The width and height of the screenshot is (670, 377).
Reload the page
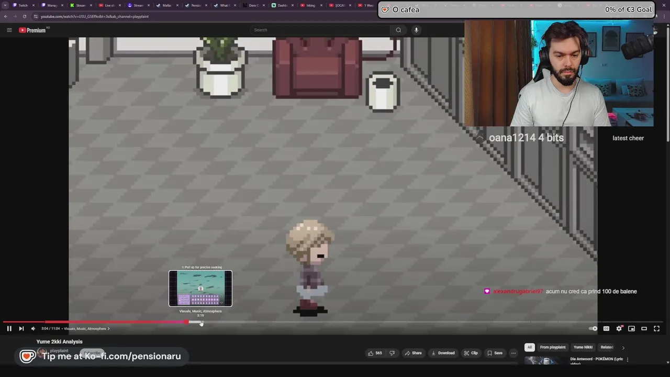click(24, 16)
